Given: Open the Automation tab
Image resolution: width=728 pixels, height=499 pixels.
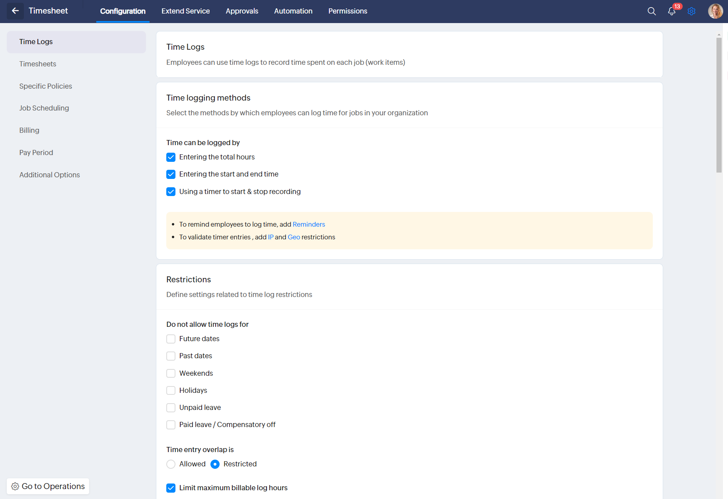Looking at the screenshot, I should (x=293, y=11).
